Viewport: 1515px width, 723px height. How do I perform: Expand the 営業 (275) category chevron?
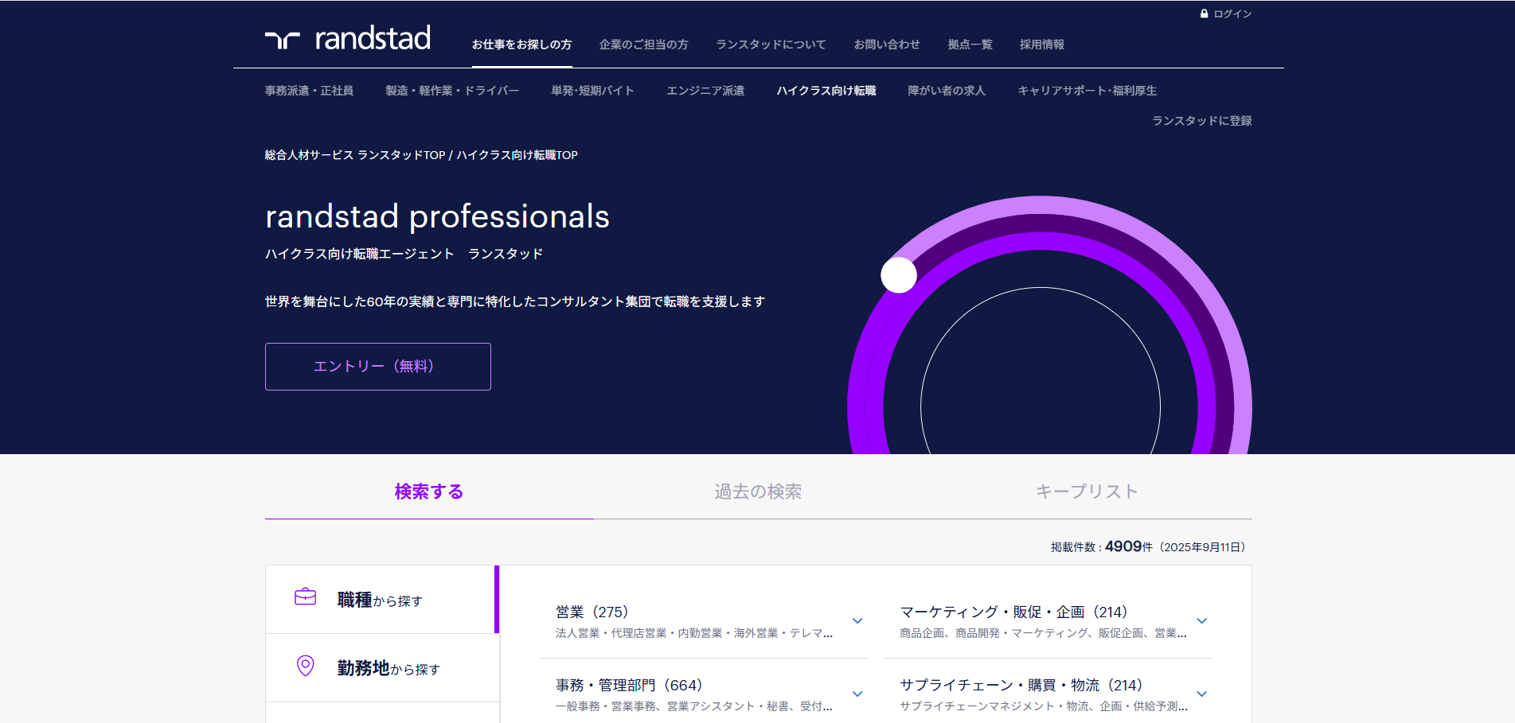(x=857, y=620)
